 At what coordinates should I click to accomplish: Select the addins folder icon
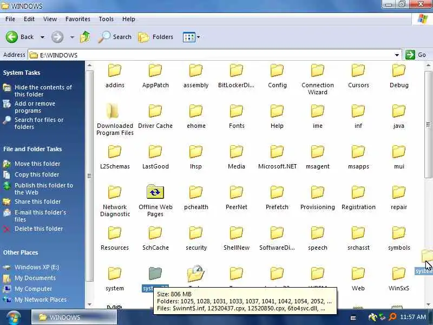click(115, 70)
